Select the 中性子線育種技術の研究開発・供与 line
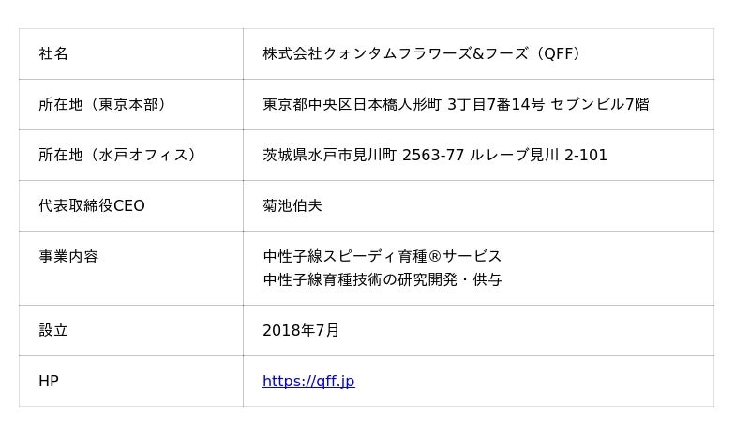This screenshot has height=435, width=750. click(x=382, y=279)
